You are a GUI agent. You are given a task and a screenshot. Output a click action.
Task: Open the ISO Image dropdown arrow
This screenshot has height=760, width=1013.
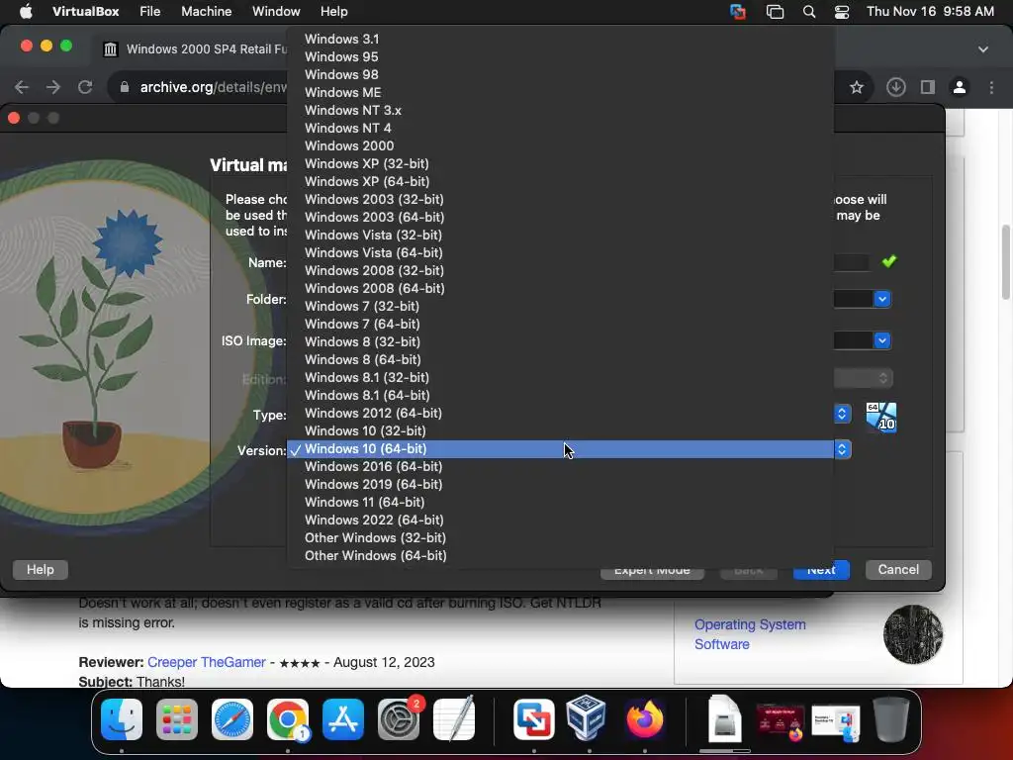tap(881, 340)
